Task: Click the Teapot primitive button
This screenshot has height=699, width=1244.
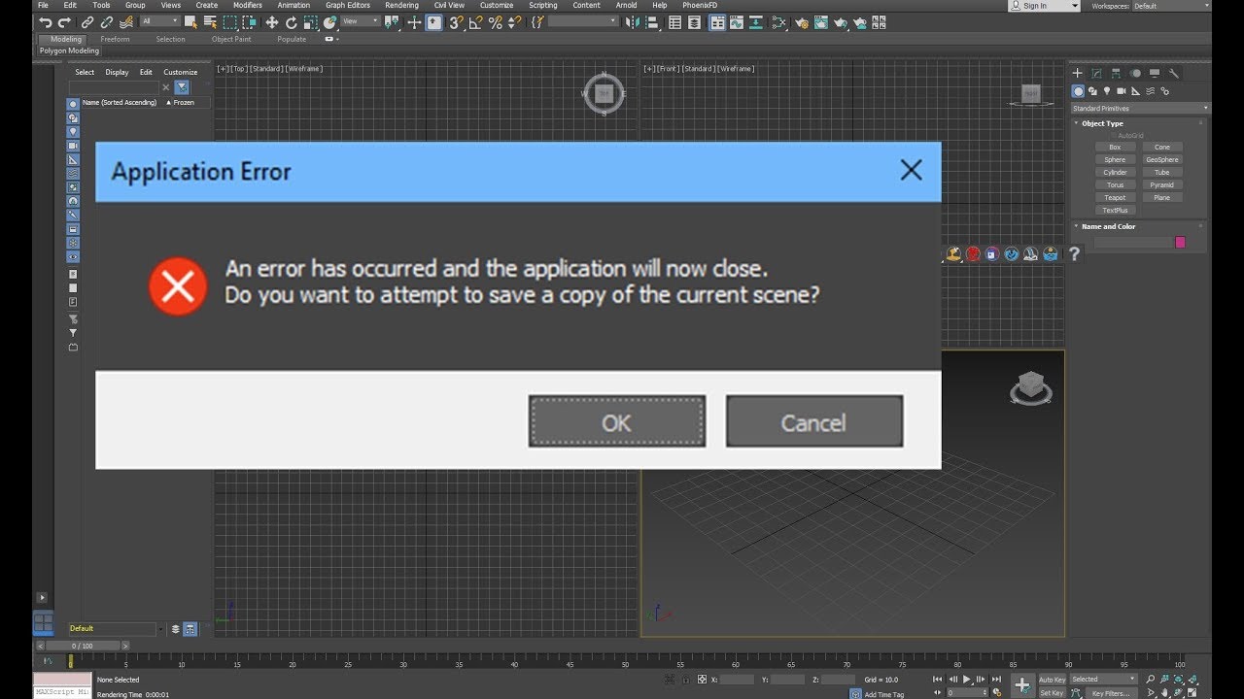Action: (1114, 197)
